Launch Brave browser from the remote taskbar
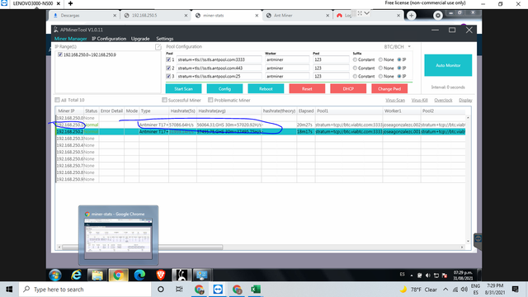 coord(160,275)
